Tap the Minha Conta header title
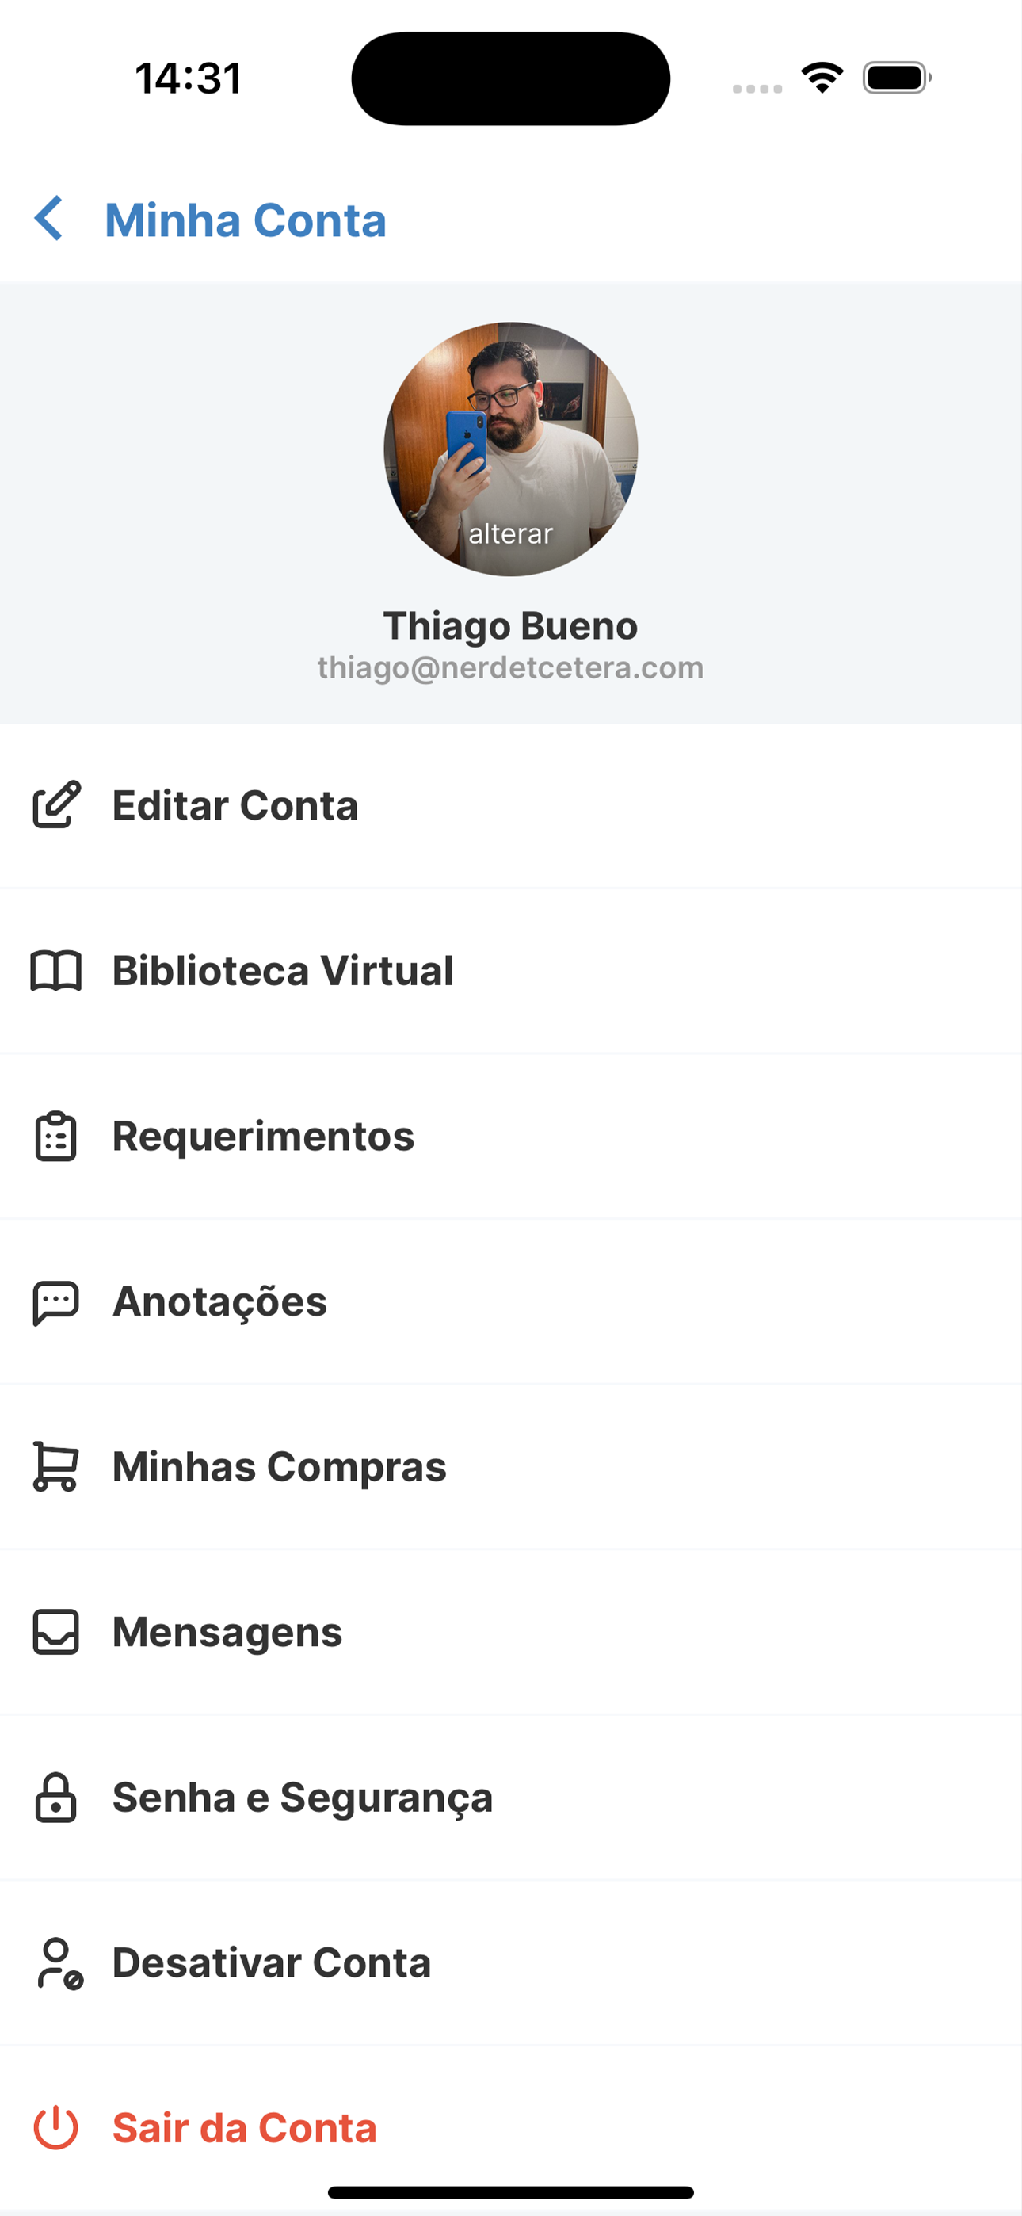 click(245, 220)
